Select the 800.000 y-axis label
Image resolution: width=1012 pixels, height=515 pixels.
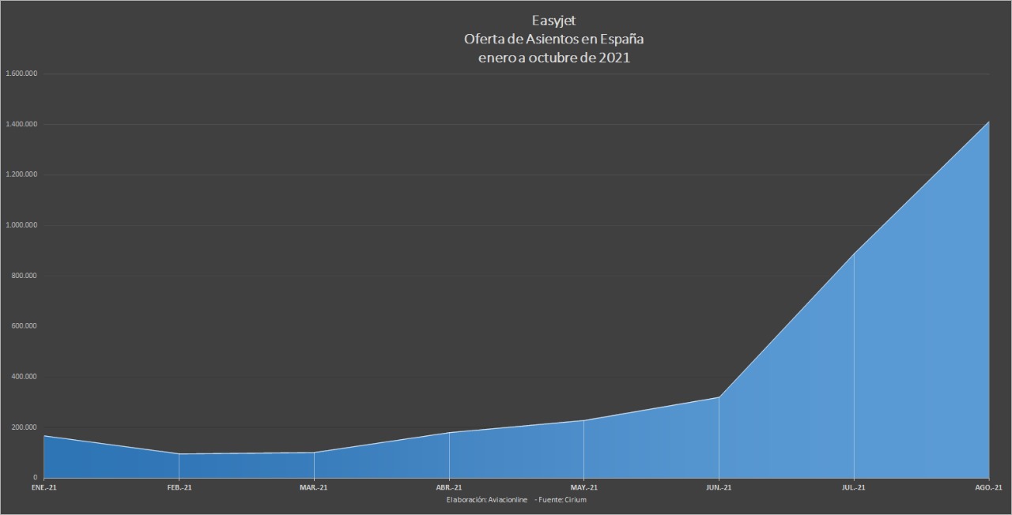pyautogui.click(x=25, y=276)
